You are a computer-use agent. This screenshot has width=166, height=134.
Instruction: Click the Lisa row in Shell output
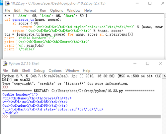[35, 102]
